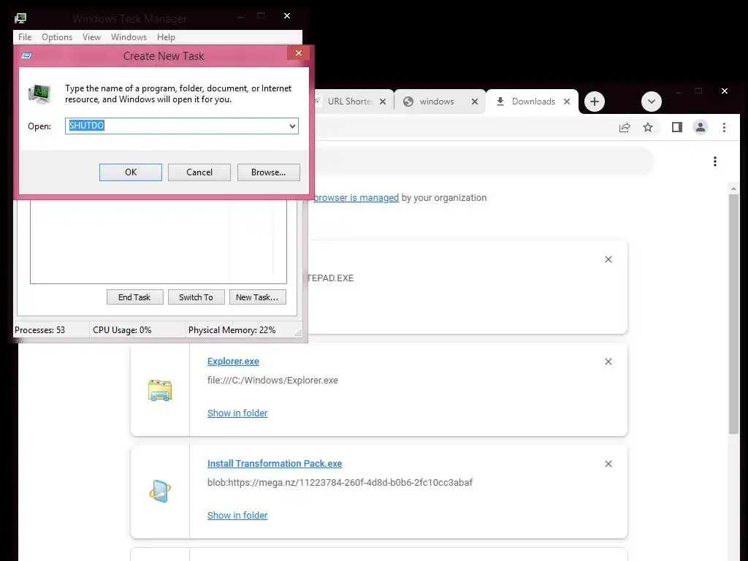Screen dimensions: 748x561
Task: Click the Downloads search bar
Action: click(482, 161)
